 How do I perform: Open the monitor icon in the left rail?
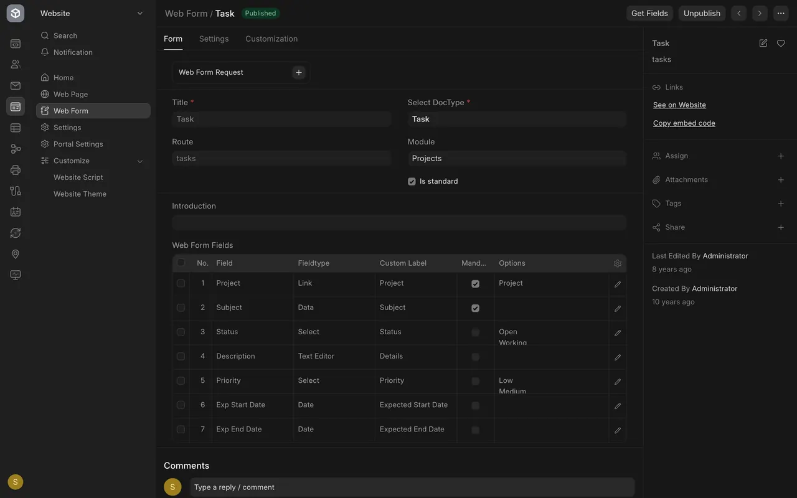(16, 275)
